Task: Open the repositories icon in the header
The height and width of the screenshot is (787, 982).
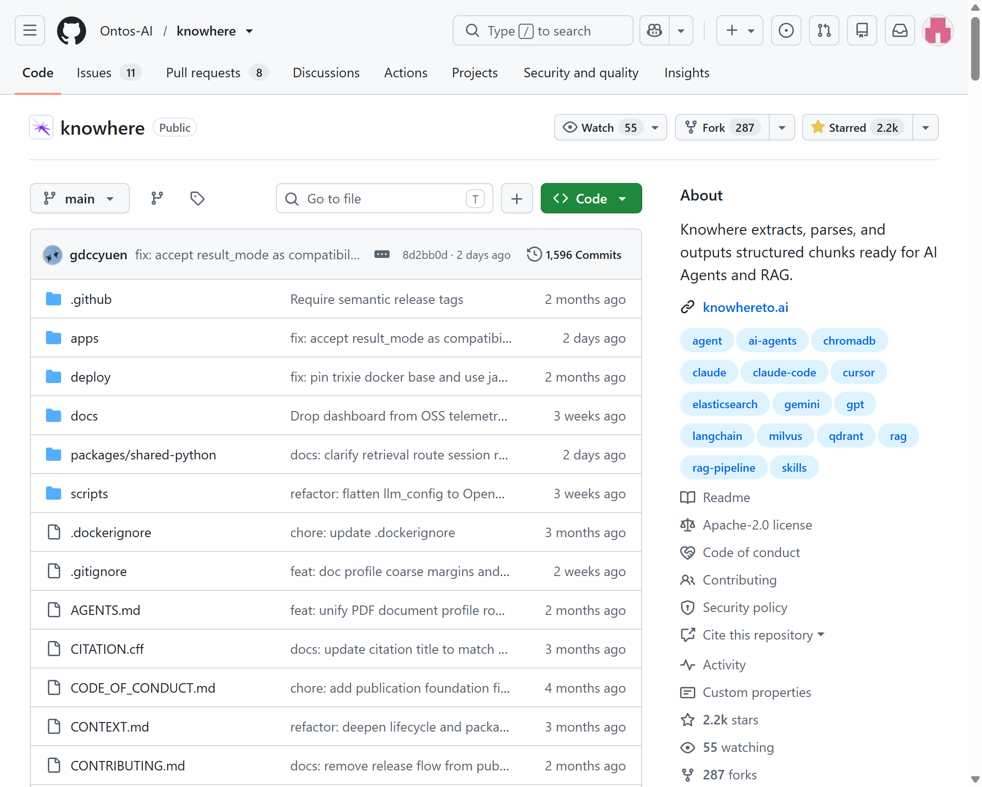Action: [x=862, y=31]
